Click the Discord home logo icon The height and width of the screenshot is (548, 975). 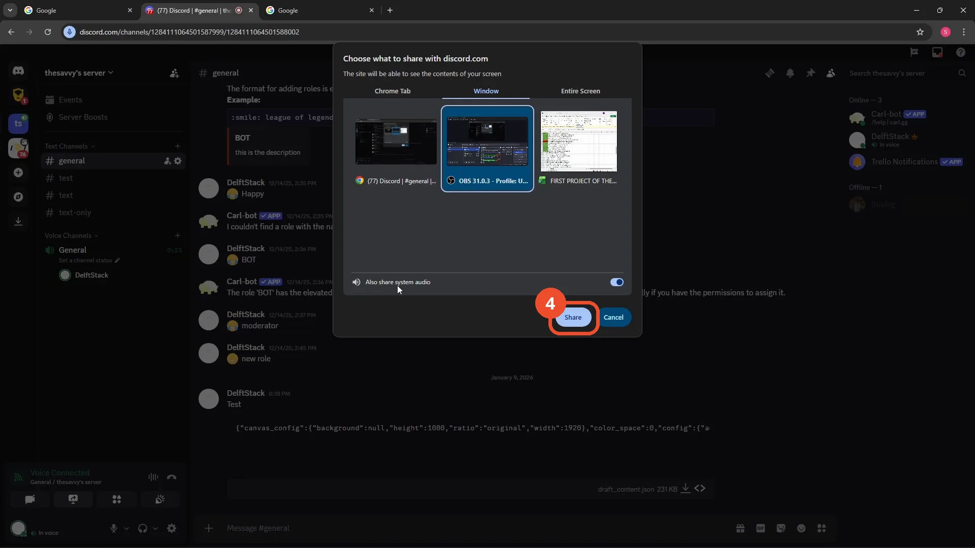coord(18,71)
